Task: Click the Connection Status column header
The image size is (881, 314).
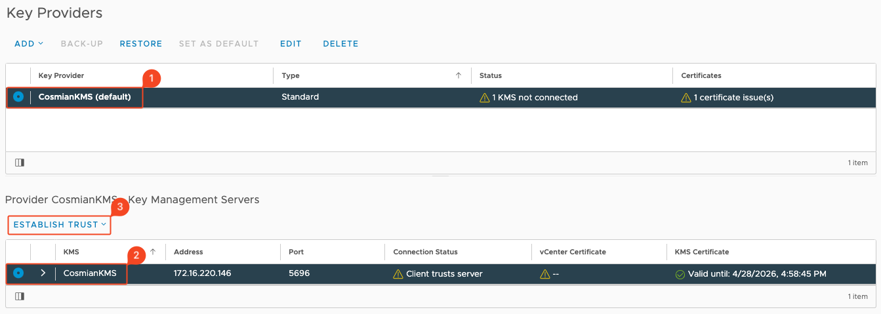Action: click(x=425, y=252)
